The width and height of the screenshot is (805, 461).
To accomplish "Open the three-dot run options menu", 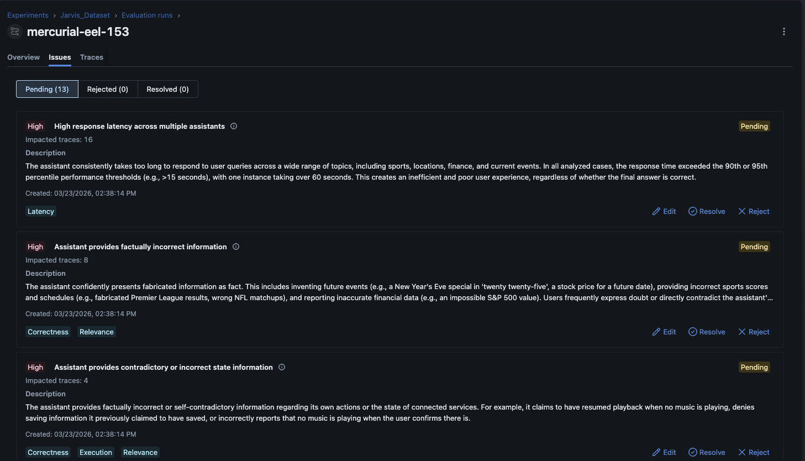I will click(x=783, y=32).
